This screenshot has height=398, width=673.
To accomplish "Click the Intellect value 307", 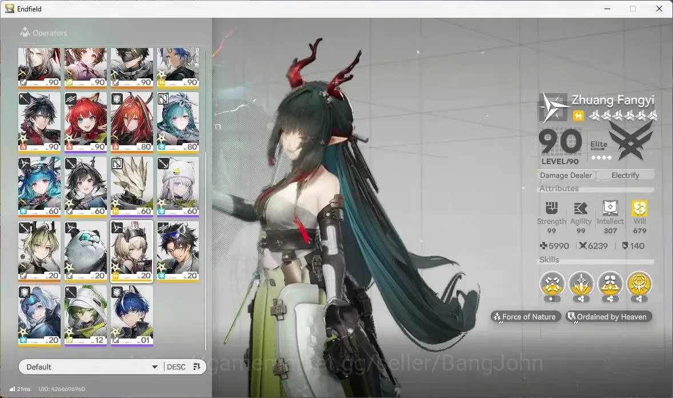I will click(610, 231).
